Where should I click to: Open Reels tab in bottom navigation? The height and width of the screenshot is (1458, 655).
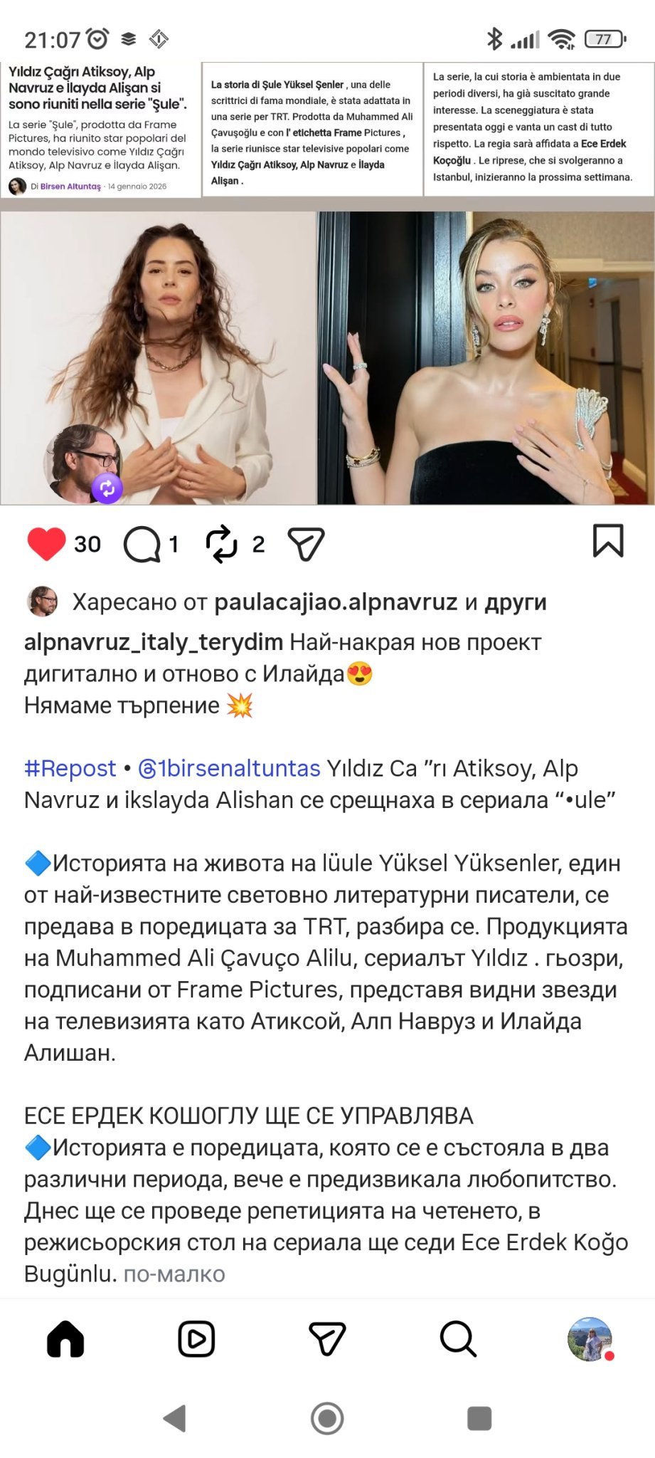(196, 1340)
